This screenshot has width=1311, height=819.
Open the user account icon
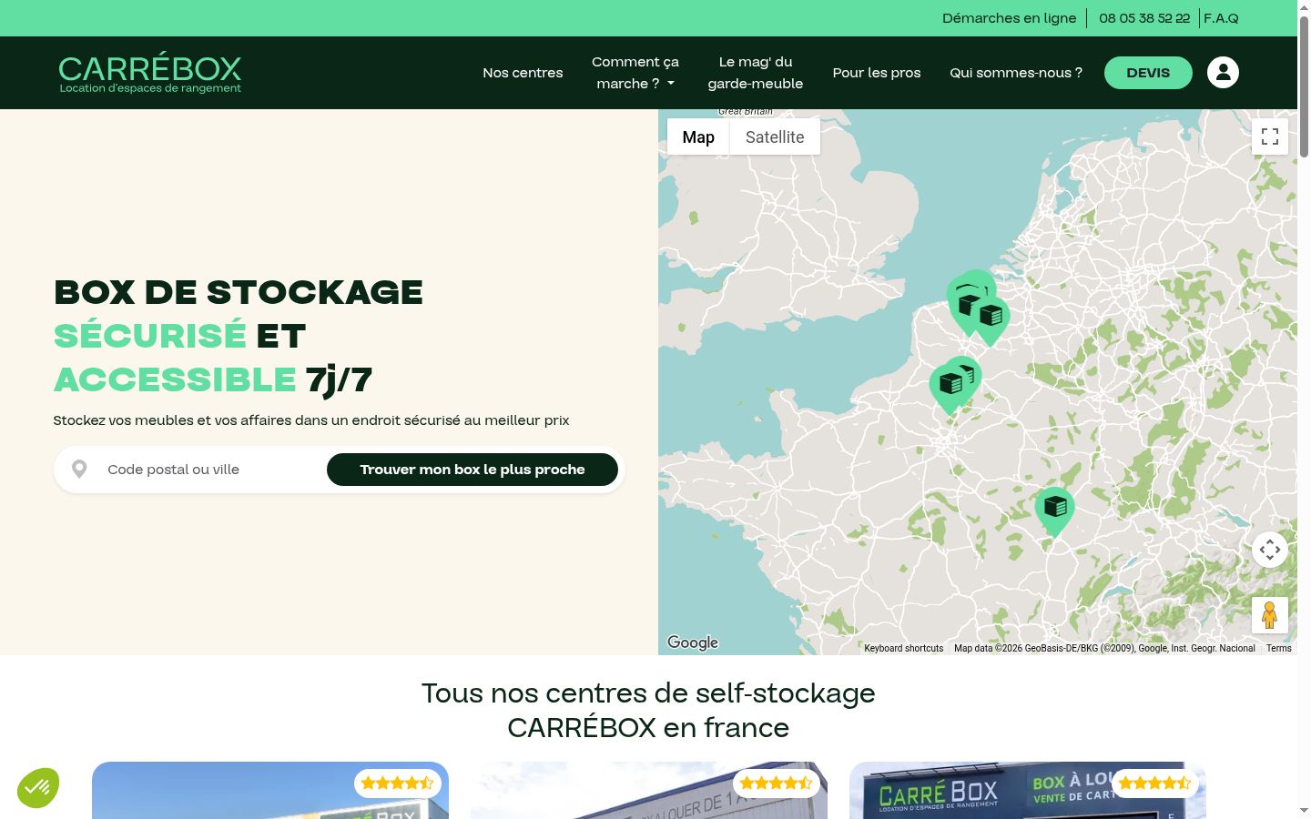click(1223, 73)
